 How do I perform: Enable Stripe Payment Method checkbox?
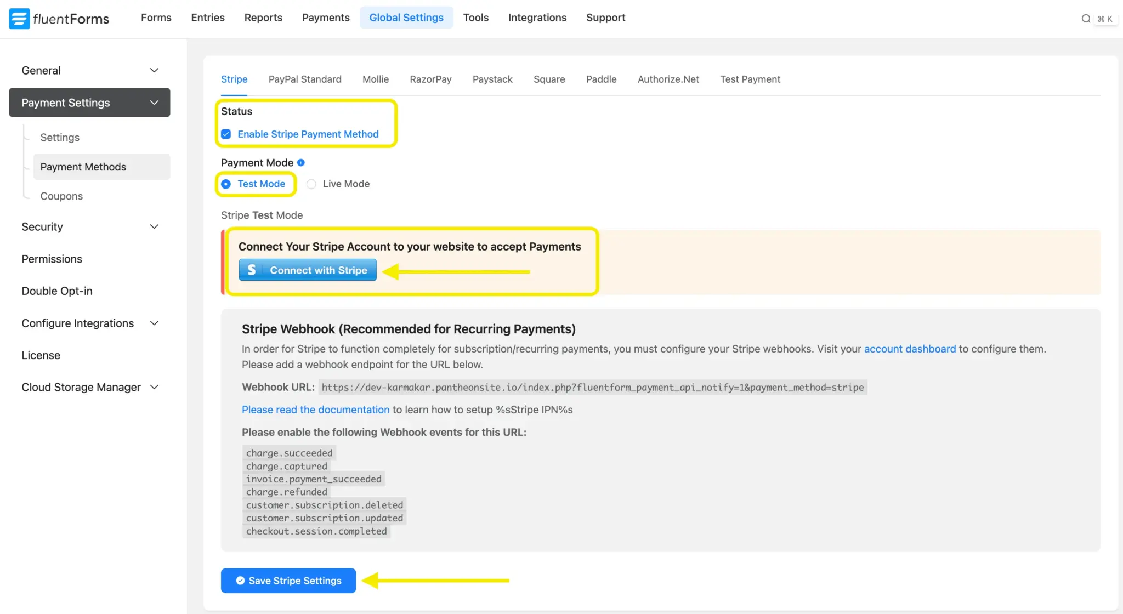[x=226, y=134]
